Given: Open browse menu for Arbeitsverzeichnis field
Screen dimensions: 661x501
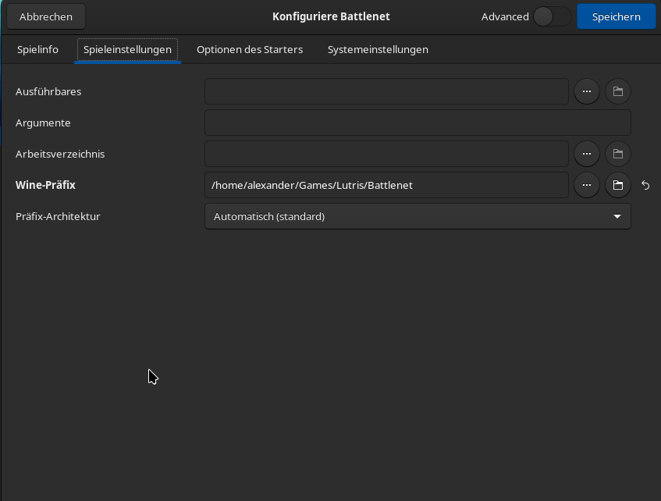Looking at the screenshot, I should click(x=586, y=154).
